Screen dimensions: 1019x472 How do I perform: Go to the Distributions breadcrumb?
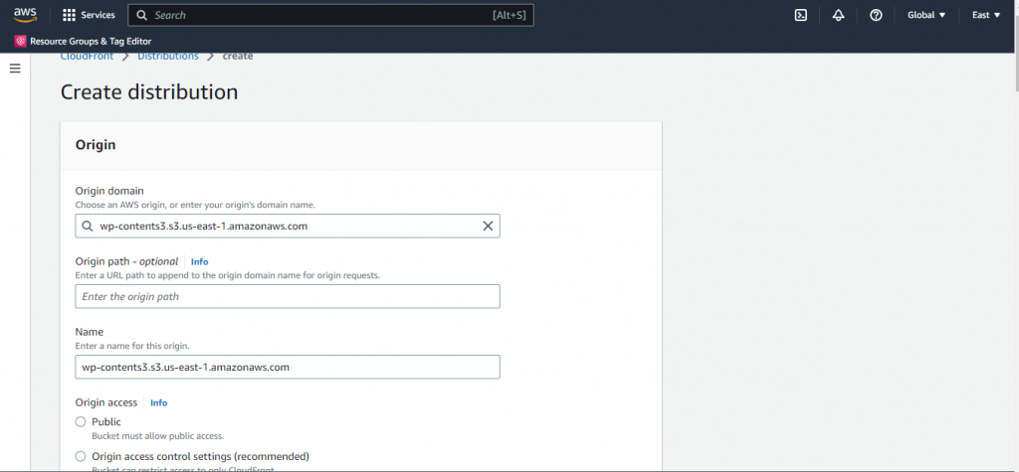[x=167, y=57]
